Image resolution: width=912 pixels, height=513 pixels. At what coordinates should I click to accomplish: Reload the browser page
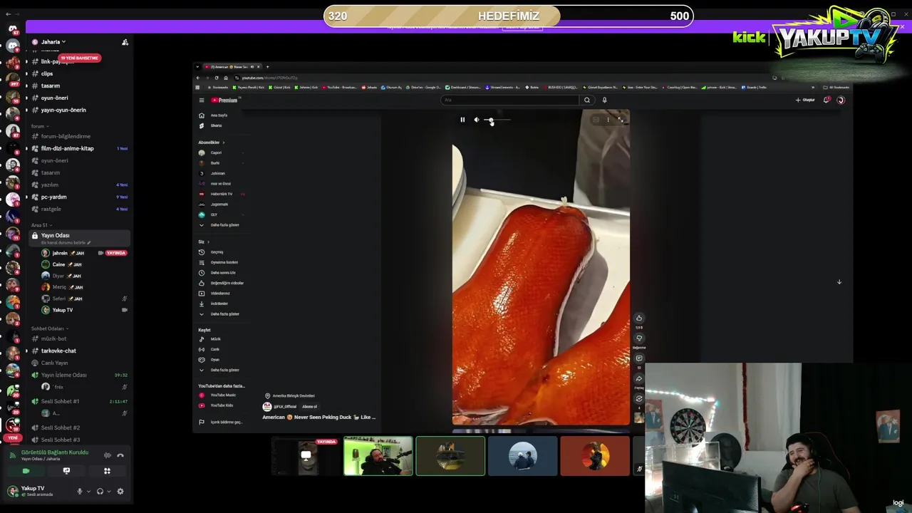217,78
